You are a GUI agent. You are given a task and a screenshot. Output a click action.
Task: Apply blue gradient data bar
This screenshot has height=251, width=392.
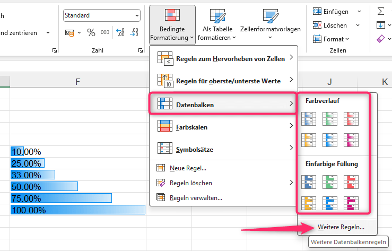(309, 119)
